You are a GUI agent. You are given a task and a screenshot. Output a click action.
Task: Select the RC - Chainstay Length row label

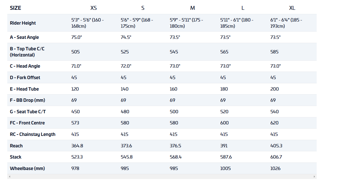pyautogui.click(x=33, y=134)
